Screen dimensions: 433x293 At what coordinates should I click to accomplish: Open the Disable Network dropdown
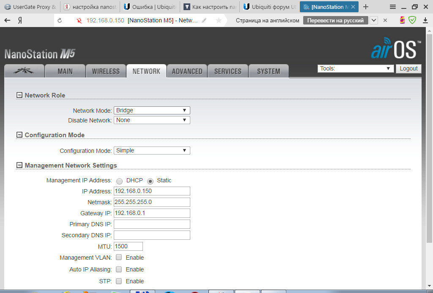coord(152,120)
